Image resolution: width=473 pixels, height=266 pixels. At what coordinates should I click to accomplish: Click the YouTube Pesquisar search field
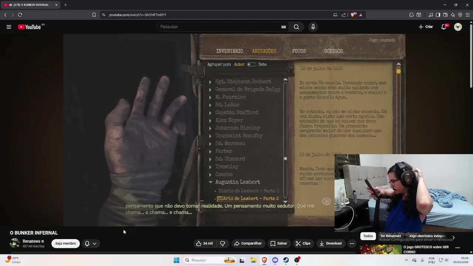(220, 27)
